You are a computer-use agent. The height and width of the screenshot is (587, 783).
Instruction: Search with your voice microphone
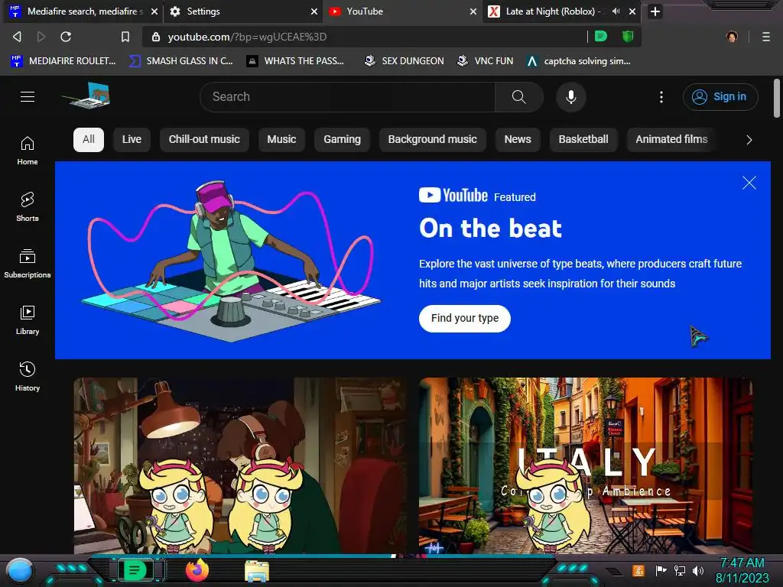(x=570, y=97)
